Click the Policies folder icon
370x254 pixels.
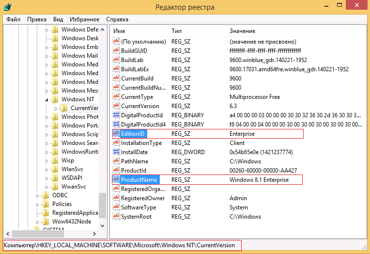point(46,204)
